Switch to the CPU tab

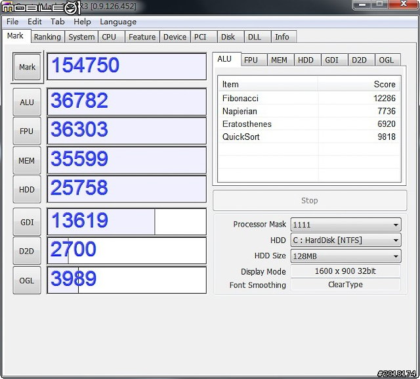point(109,37)
